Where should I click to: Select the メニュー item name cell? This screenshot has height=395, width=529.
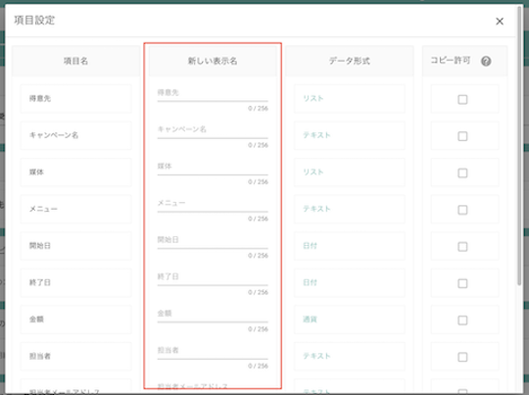tap(75, 209)
